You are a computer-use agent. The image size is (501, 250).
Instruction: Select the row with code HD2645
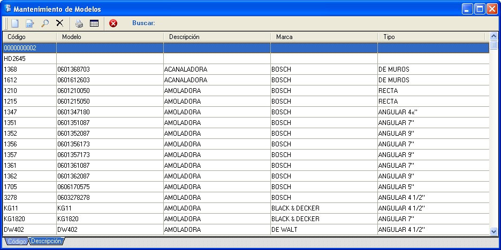click(x=29, y=59)
